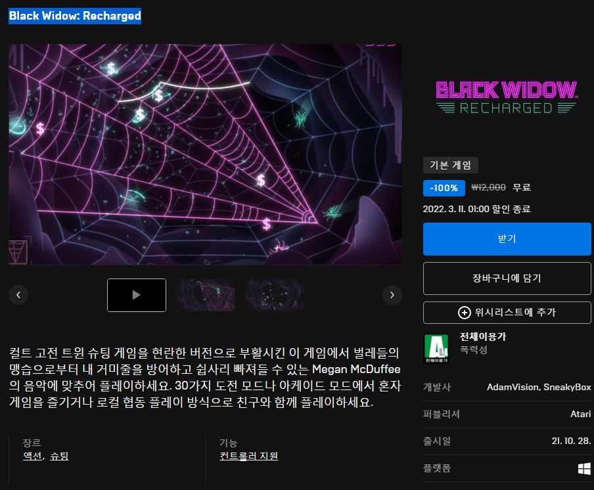Click the main game screenshot image
The height and width of the screenshot is (490, 594).
pos(205,154)
